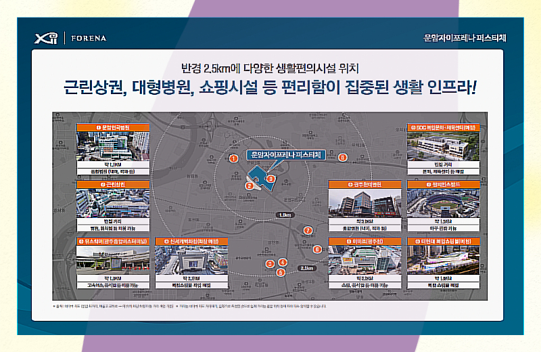Click the FORENA logo text
Screen dimensions: 541x352
click(x=89, y=39)
